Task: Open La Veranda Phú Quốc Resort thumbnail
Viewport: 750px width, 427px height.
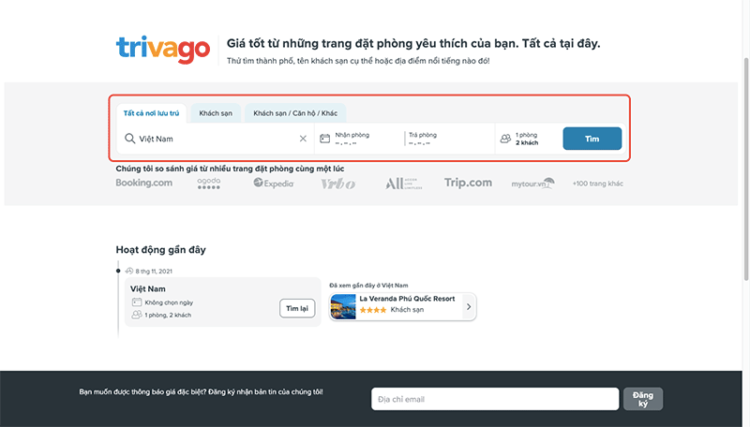Action: tap(343, 306)
